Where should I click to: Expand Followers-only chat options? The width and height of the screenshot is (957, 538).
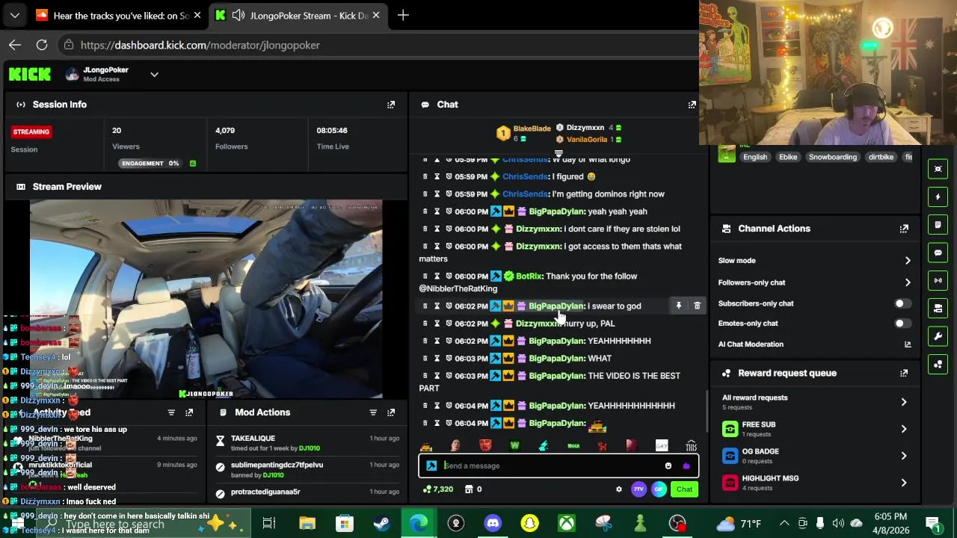click(x=908, y=282)
